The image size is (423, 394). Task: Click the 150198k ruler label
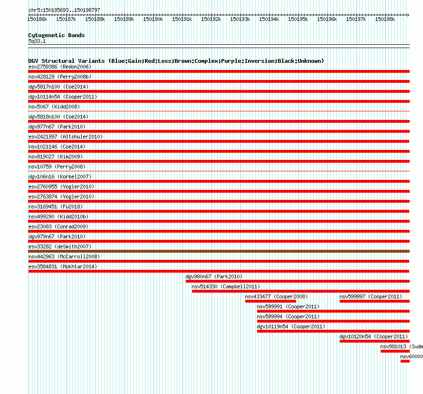click(385, 19)
